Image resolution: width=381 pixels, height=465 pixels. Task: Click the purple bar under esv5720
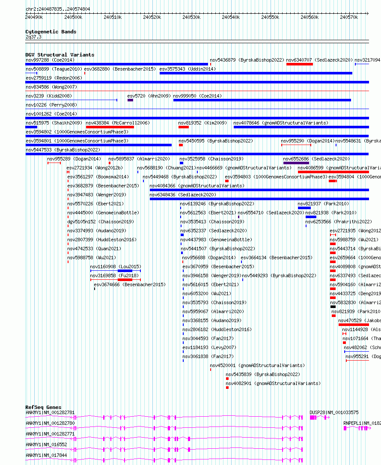click(130, 100)
